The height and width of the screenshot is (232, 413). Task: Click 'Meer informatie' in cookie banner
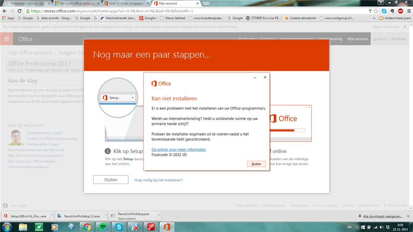[x=386, y=27]
